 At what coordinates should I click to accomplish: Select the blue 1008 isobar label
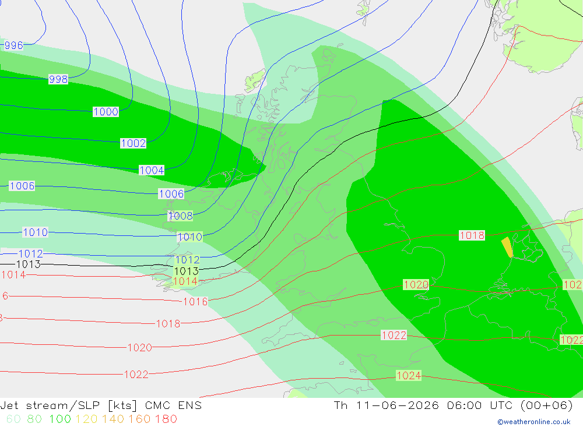(180, 216)
